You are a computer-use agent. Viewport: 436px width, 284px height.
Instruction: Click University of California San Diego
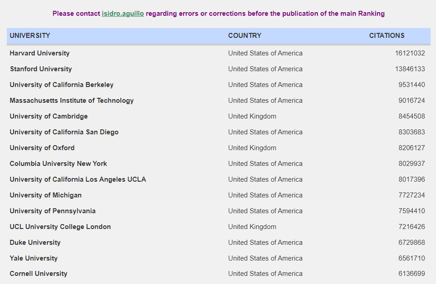point(64,132)
